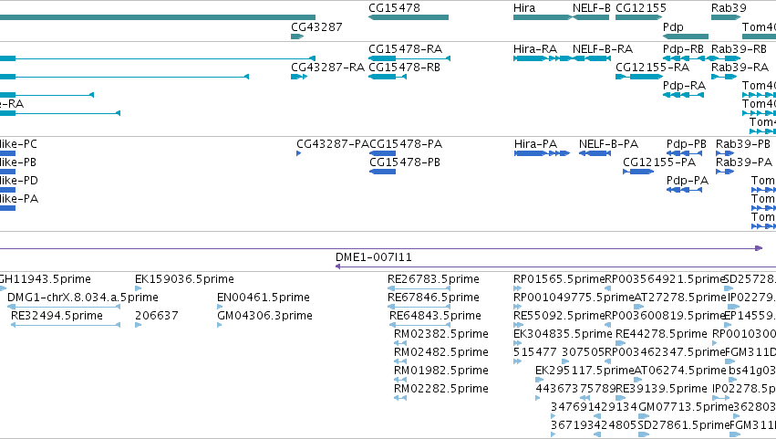776x439 pixels.
Task: Click the CG15478-PB protein bar
Action: point(383,172)
